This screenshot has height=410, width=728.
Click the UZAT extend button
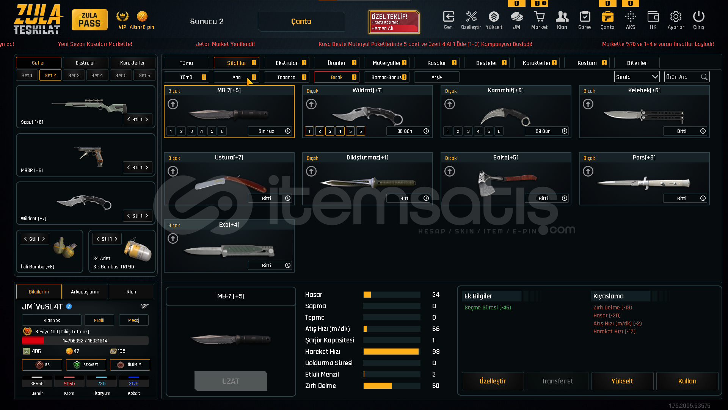(x=231, y=381)
